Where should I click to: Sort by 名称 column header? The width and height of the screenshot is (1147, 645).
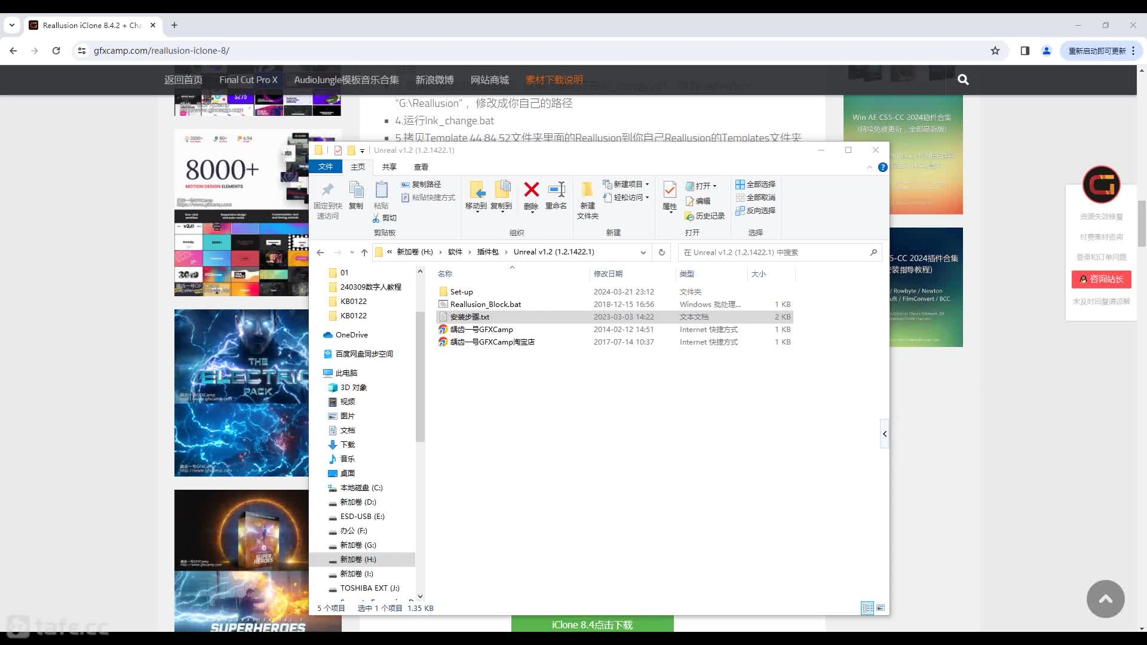[445, 274]
